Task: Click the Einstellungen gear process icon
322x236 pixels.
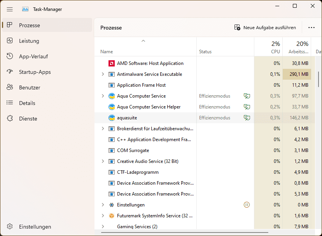Action: [112, 205]
